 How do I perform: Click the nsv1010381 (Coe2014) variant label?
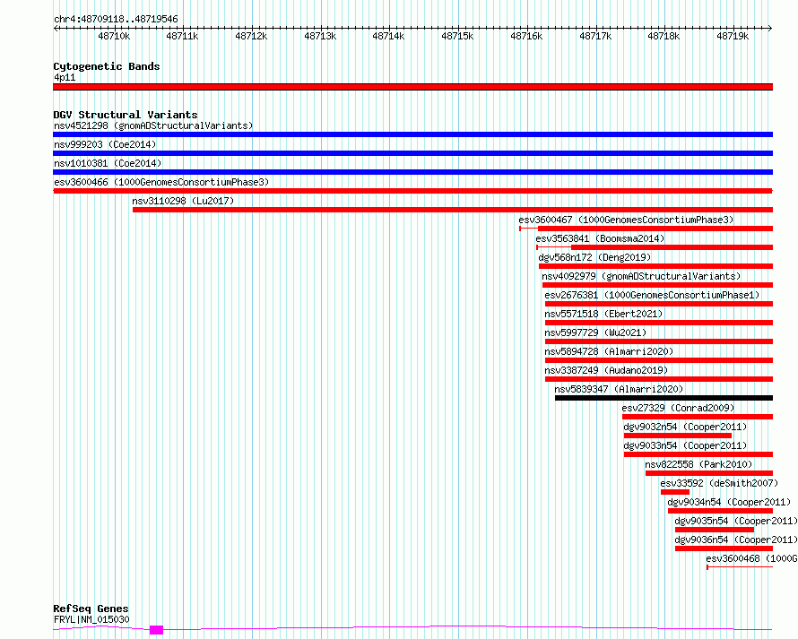(x=108, y=163)
